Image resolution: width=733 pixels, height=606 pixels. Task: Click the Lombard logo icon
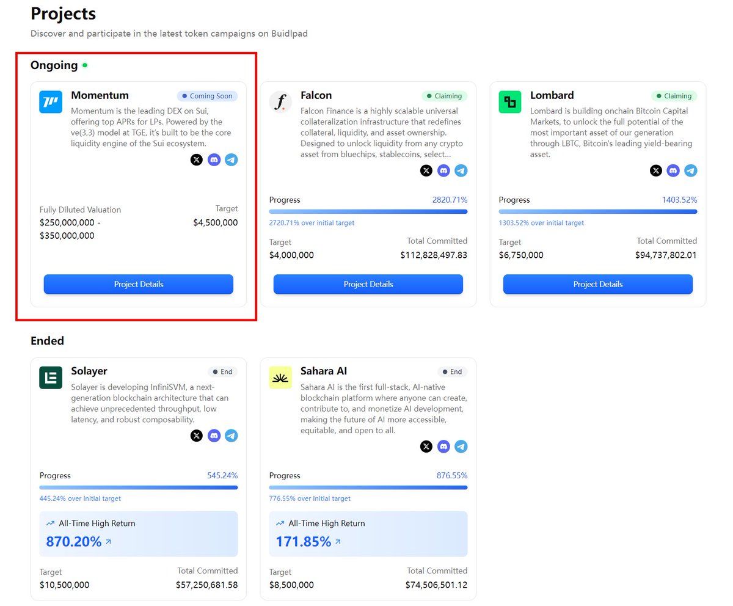(x=510, y=102)
